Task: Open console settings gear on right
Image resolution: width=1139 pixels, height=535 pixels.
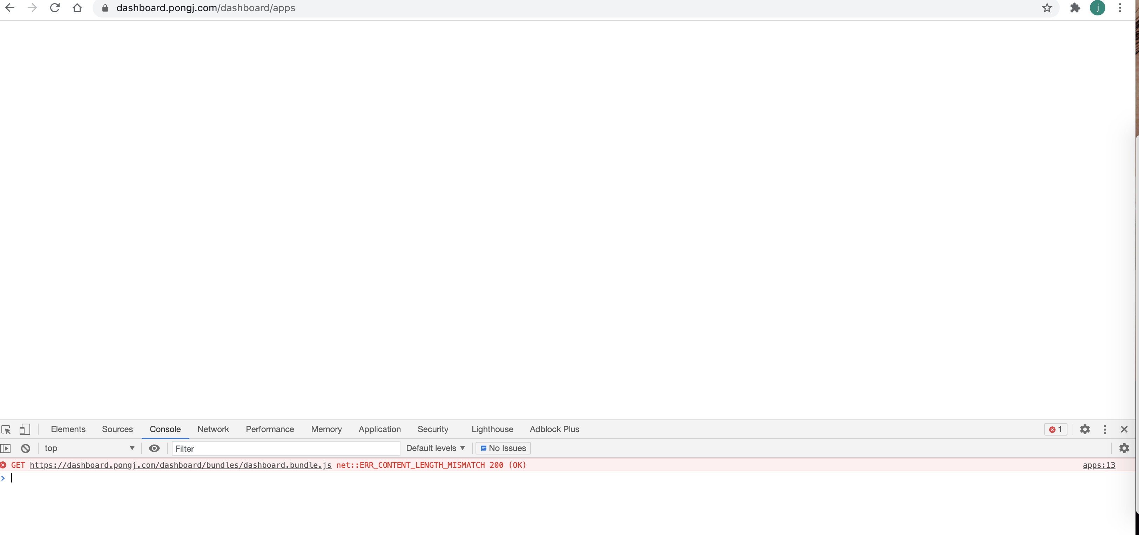Action: pos(1124,448)
